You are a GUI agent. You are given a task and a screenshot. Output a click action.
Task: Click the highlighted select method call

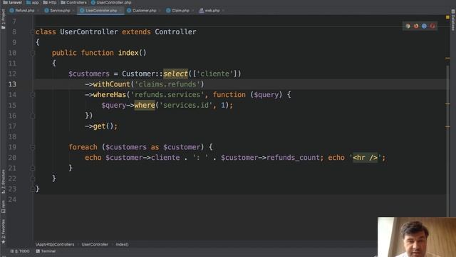click(176, 74)
